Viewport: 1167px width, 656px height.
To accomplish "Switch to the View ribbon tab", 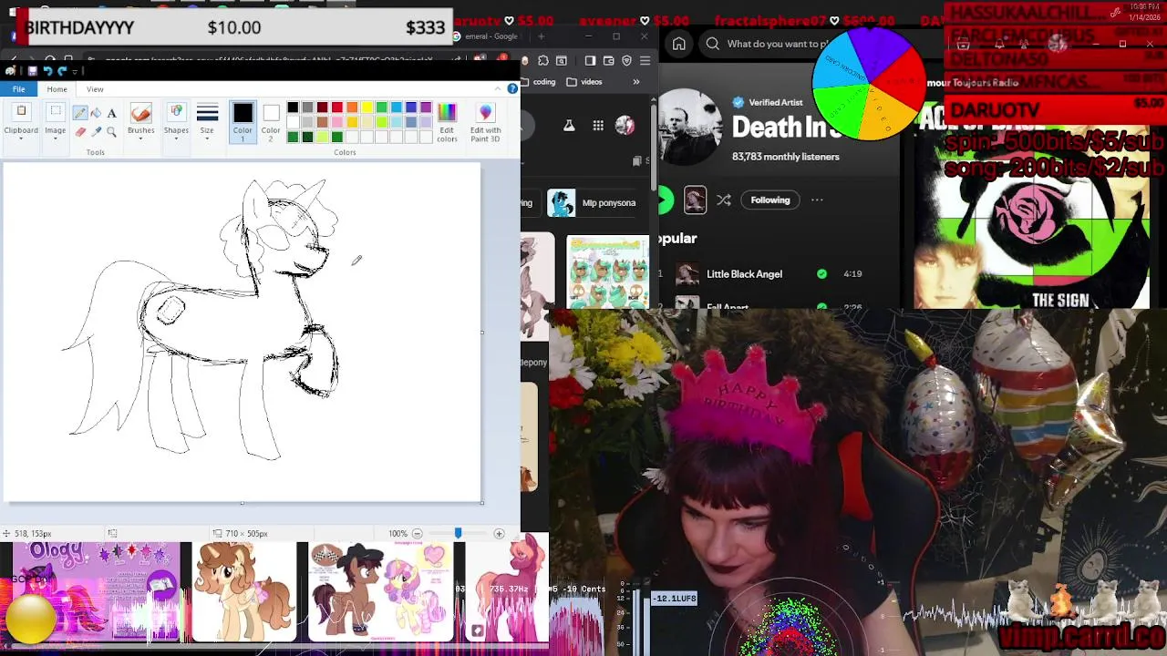I will click(x=95, y=88).
